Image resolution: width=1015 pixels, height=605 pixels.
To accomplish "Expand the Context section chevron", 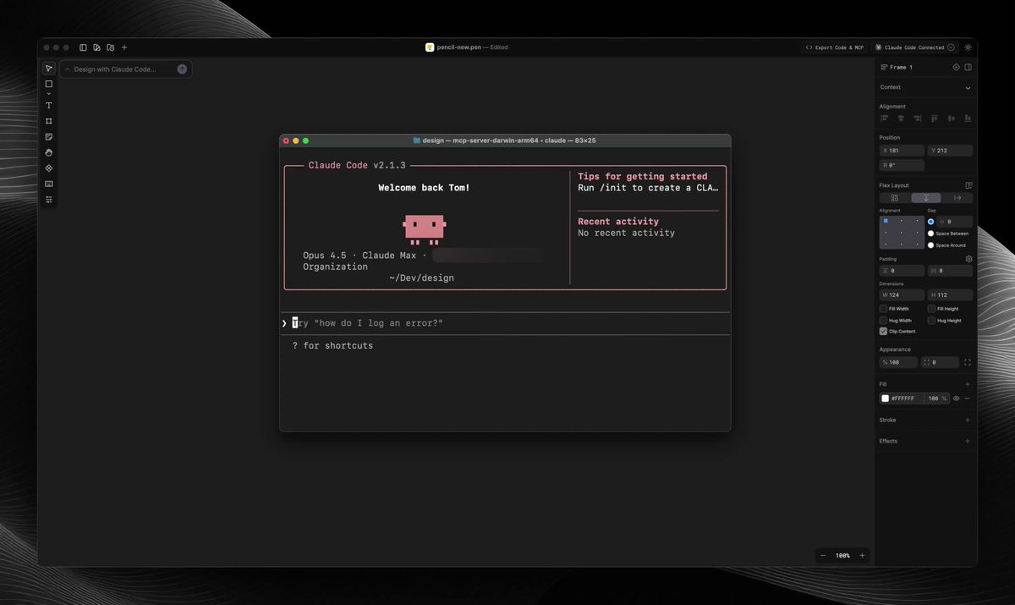I will click(968, 88).
